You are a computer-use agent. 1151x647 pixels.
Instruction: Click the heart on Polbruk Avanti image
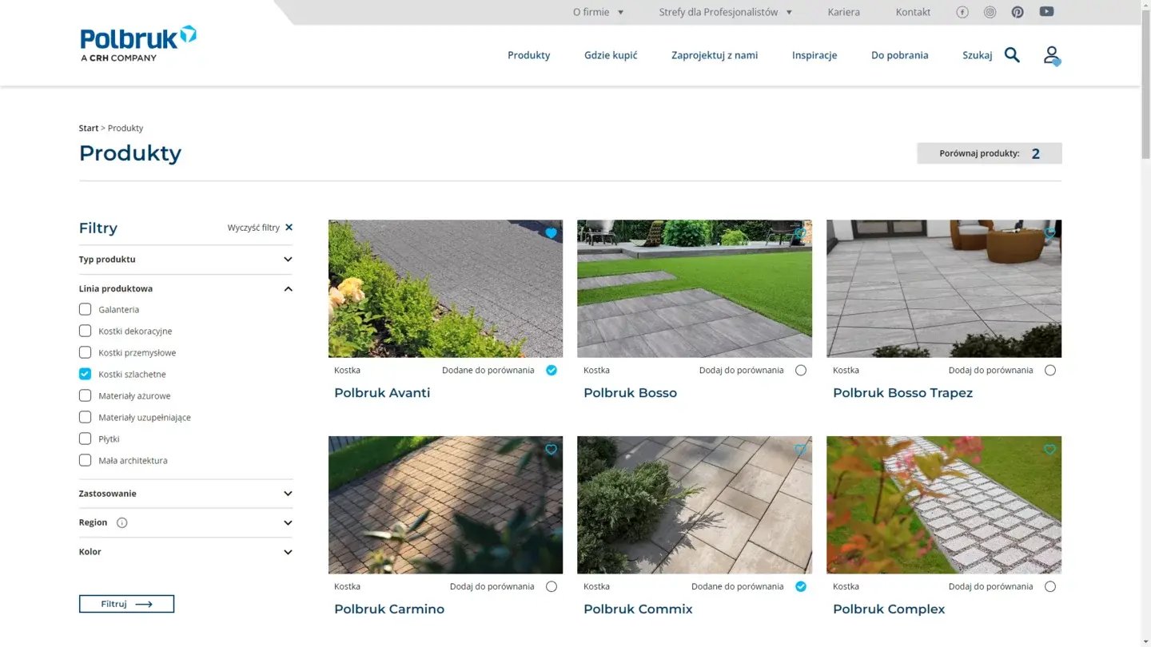coord(551,233)
